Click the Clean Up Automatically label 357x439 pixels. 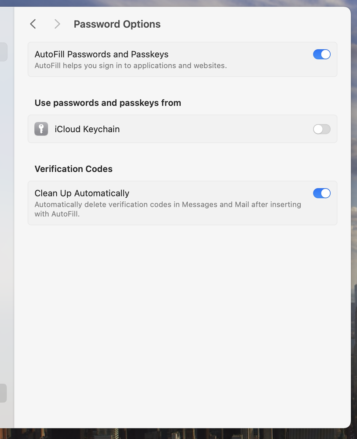click(82, 193)
